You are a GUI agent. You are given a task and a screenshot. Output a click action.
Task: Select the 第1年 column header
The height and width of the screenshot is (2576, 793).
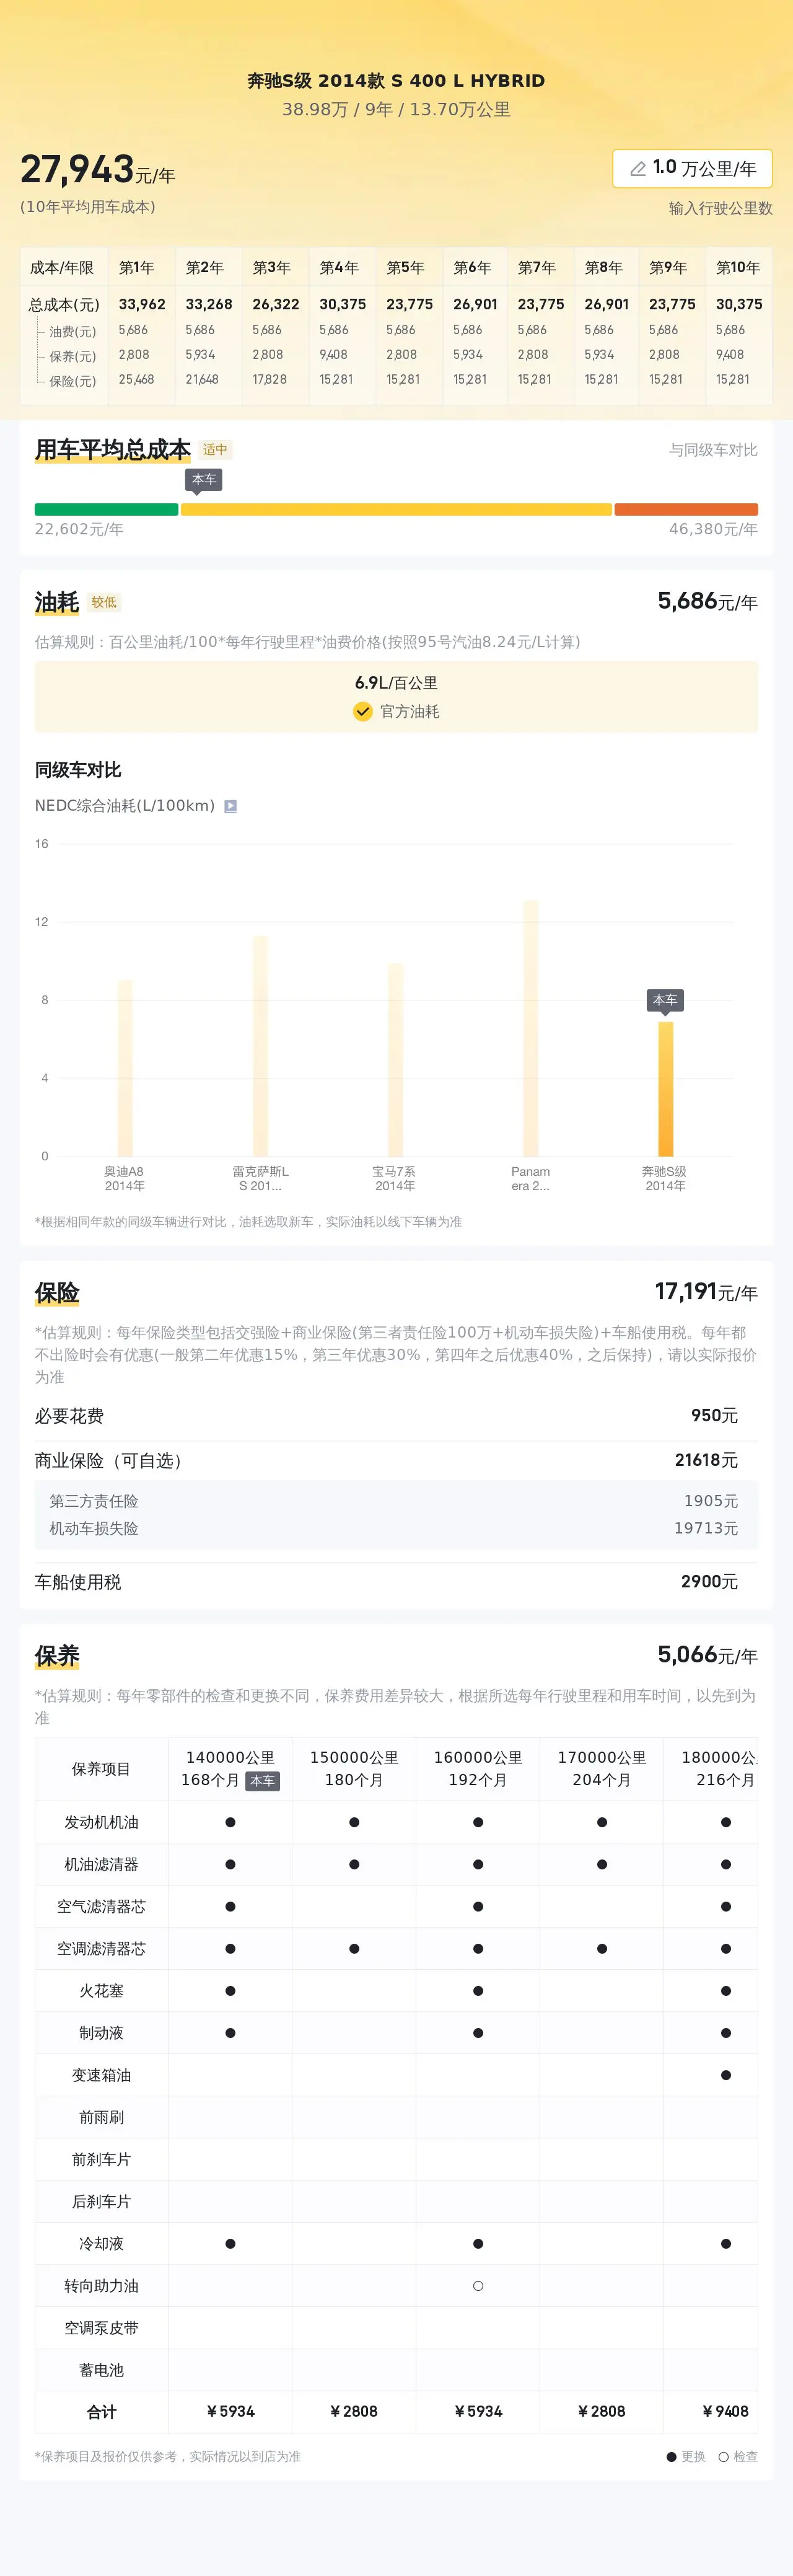point(137,268)
